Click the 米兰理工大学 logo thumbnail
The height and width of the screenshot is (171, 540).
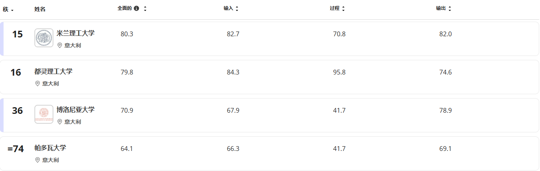tap(44, 38)
